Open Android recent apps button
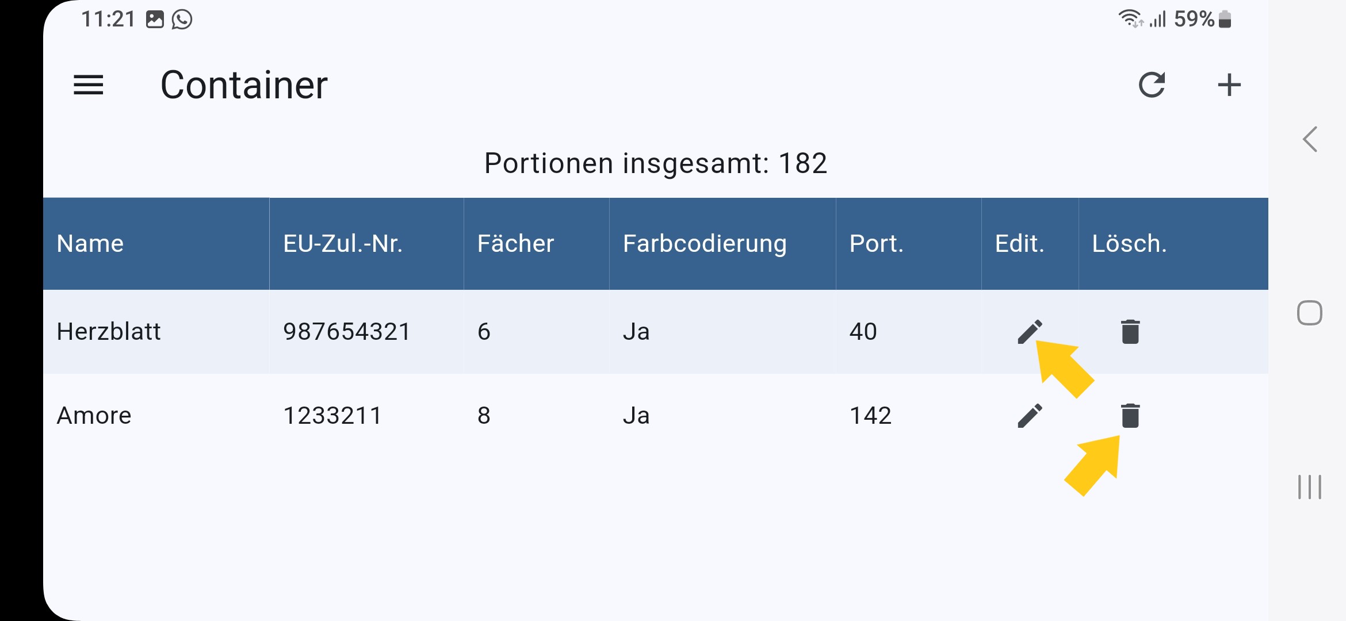The height and width of the screenshot is (621, 1346). point(1310,487)
